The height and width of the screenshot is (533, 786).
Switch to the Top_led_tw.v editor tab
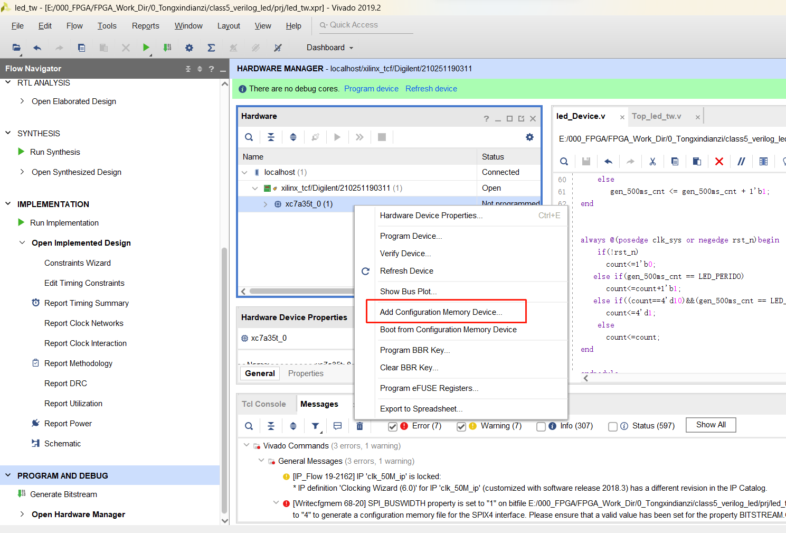pyautogui.click(x=657, y=116)
